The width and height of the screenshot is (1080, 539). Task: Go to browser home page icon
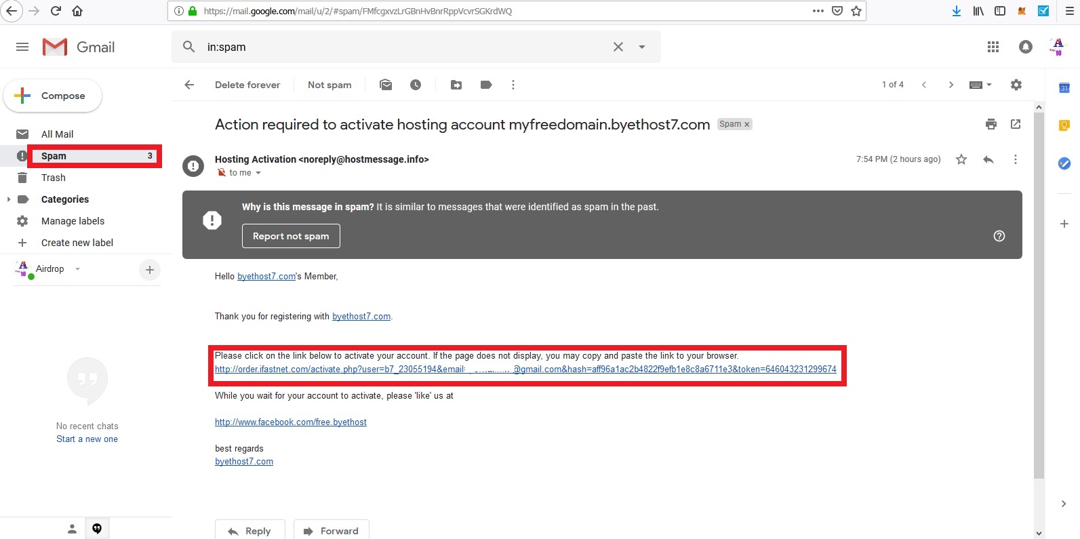click(77, 11)
